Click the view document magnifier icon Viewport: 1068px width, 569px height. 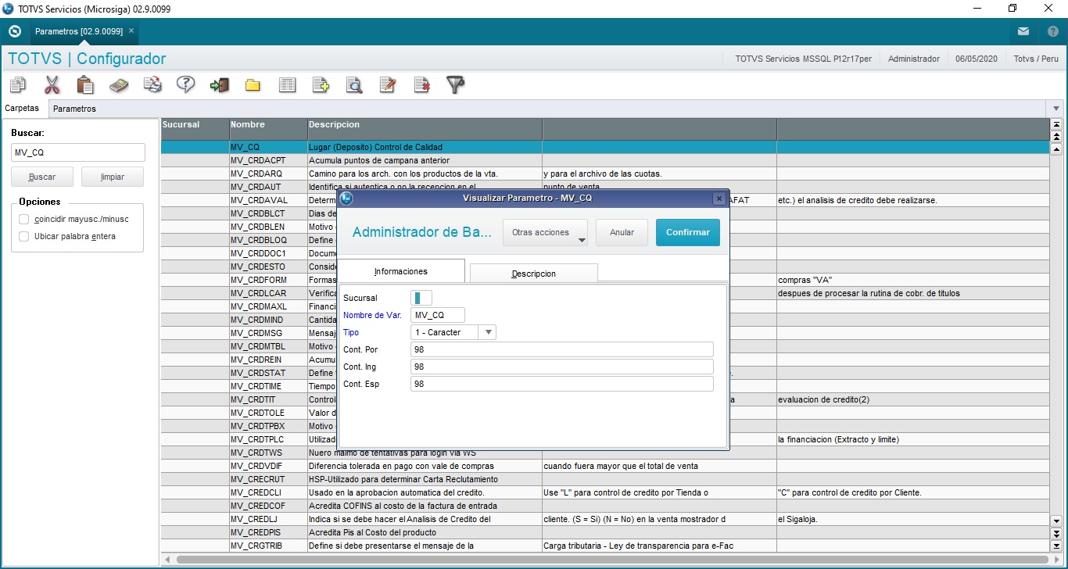[354, 84]
